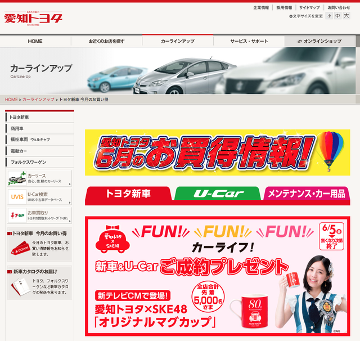Select 福祉車両 ウェルキャブ in the sidebar
Screen dimensions: 360x341
(x=39, y=140)
